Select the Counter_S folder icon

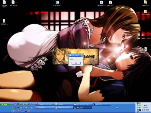point(146,3)
